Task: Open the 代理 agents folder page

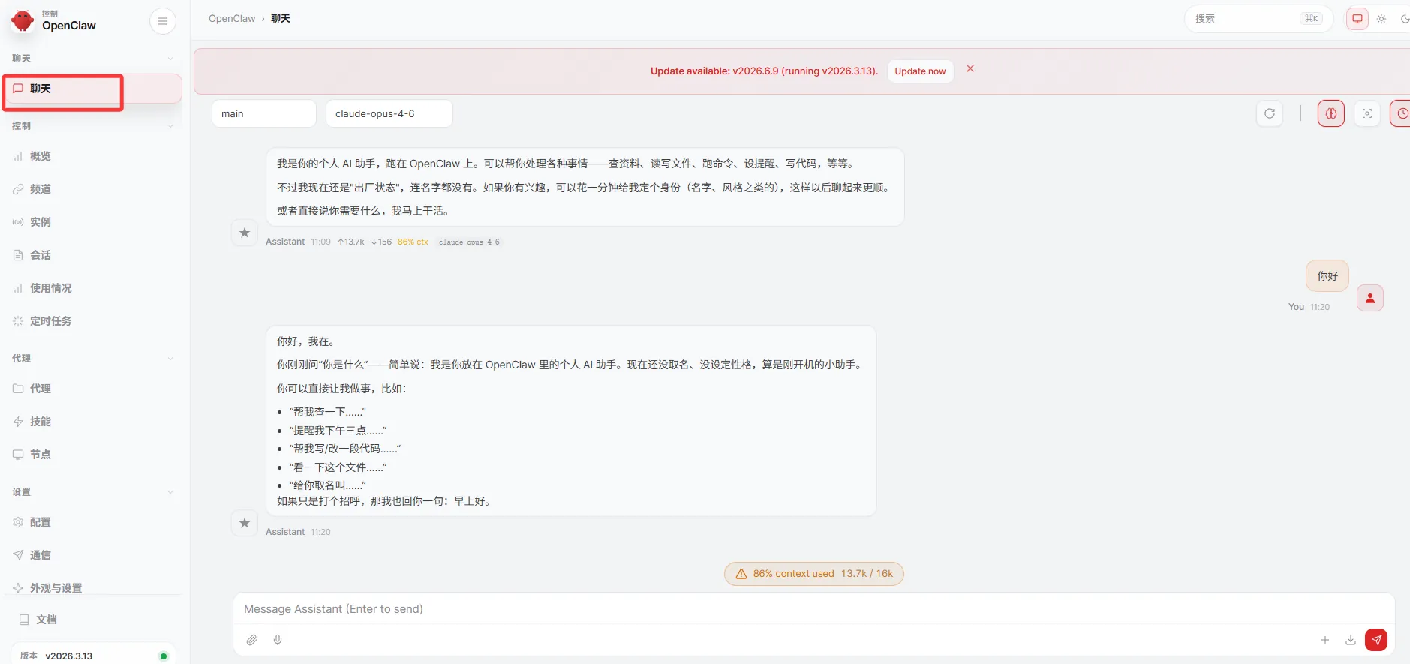Action: point(92,389)
